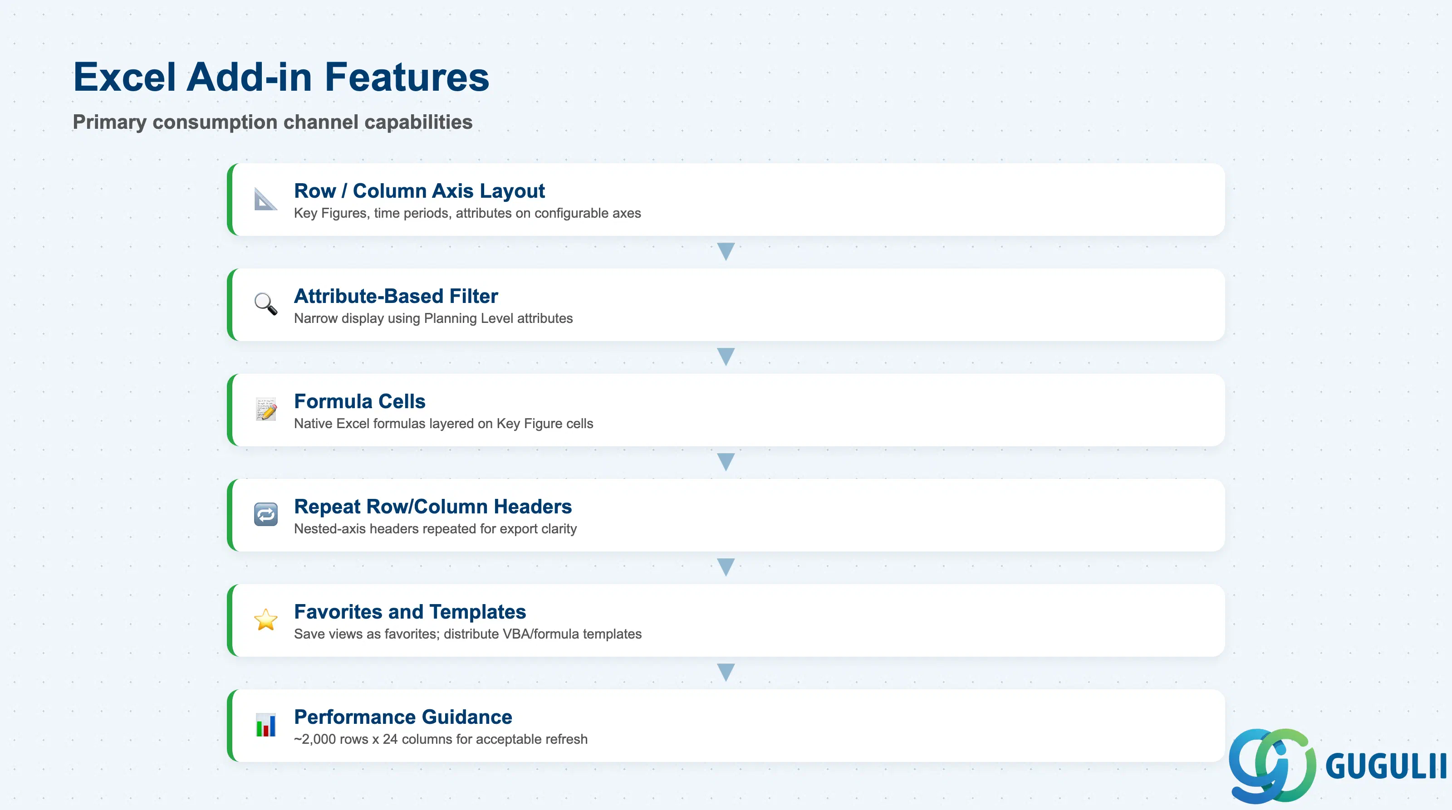The width and height of the screenshot is (1452, 810).
Task: Select the Attribute-Based Filter heading
Action: [x=396, y=296]
